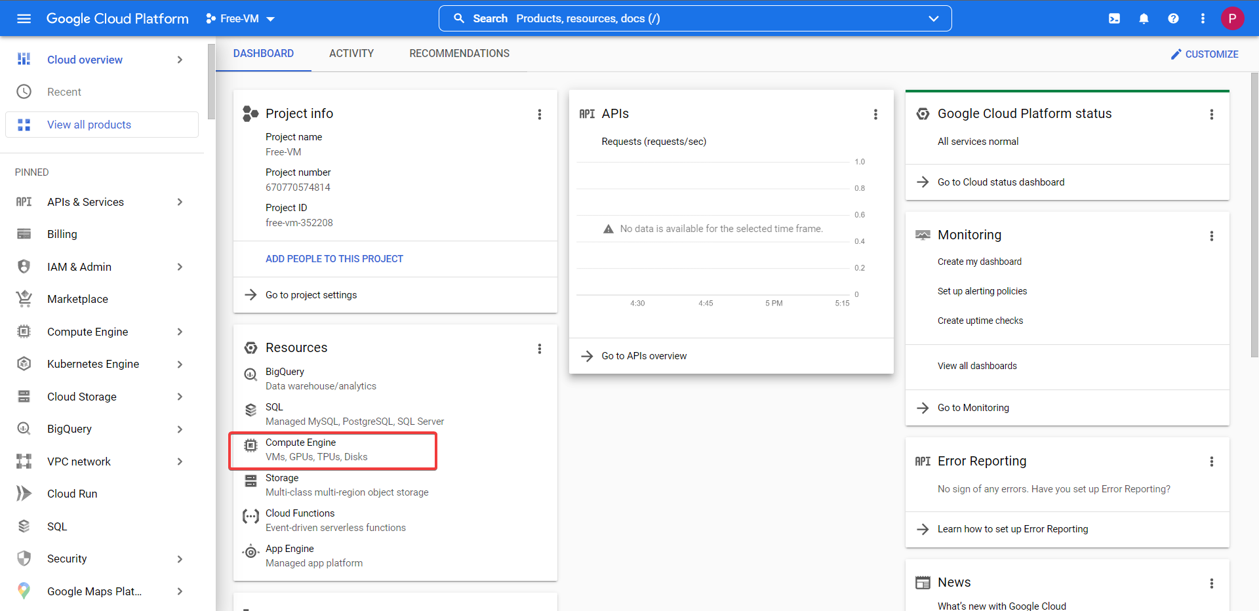Viewport: 1259px width, 611px height.
Task: Click the CUSTOMIZE button
Action: (1205, 54)
